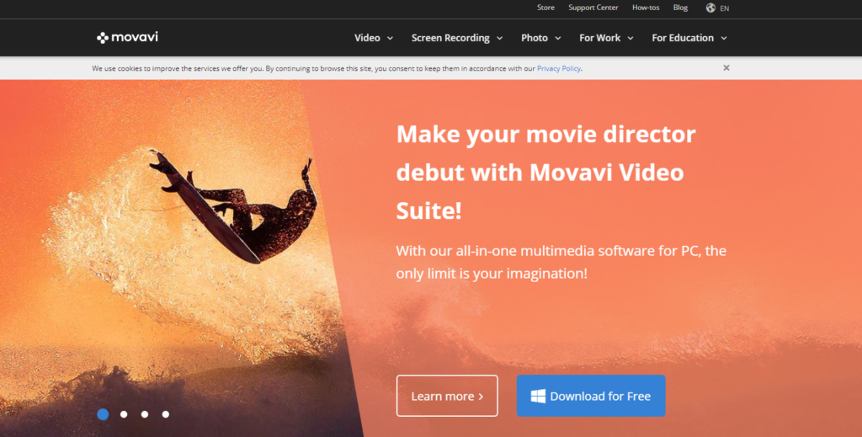This screenshot has height=437, width=862.
Task: Click the 'Make your movie director debut' headline
Action: coord(546,173)
